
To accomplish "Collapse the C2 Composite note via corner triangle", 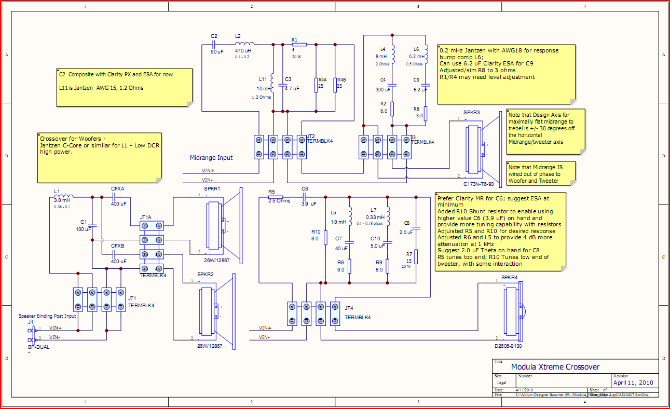I will click(x=58, y=70).
